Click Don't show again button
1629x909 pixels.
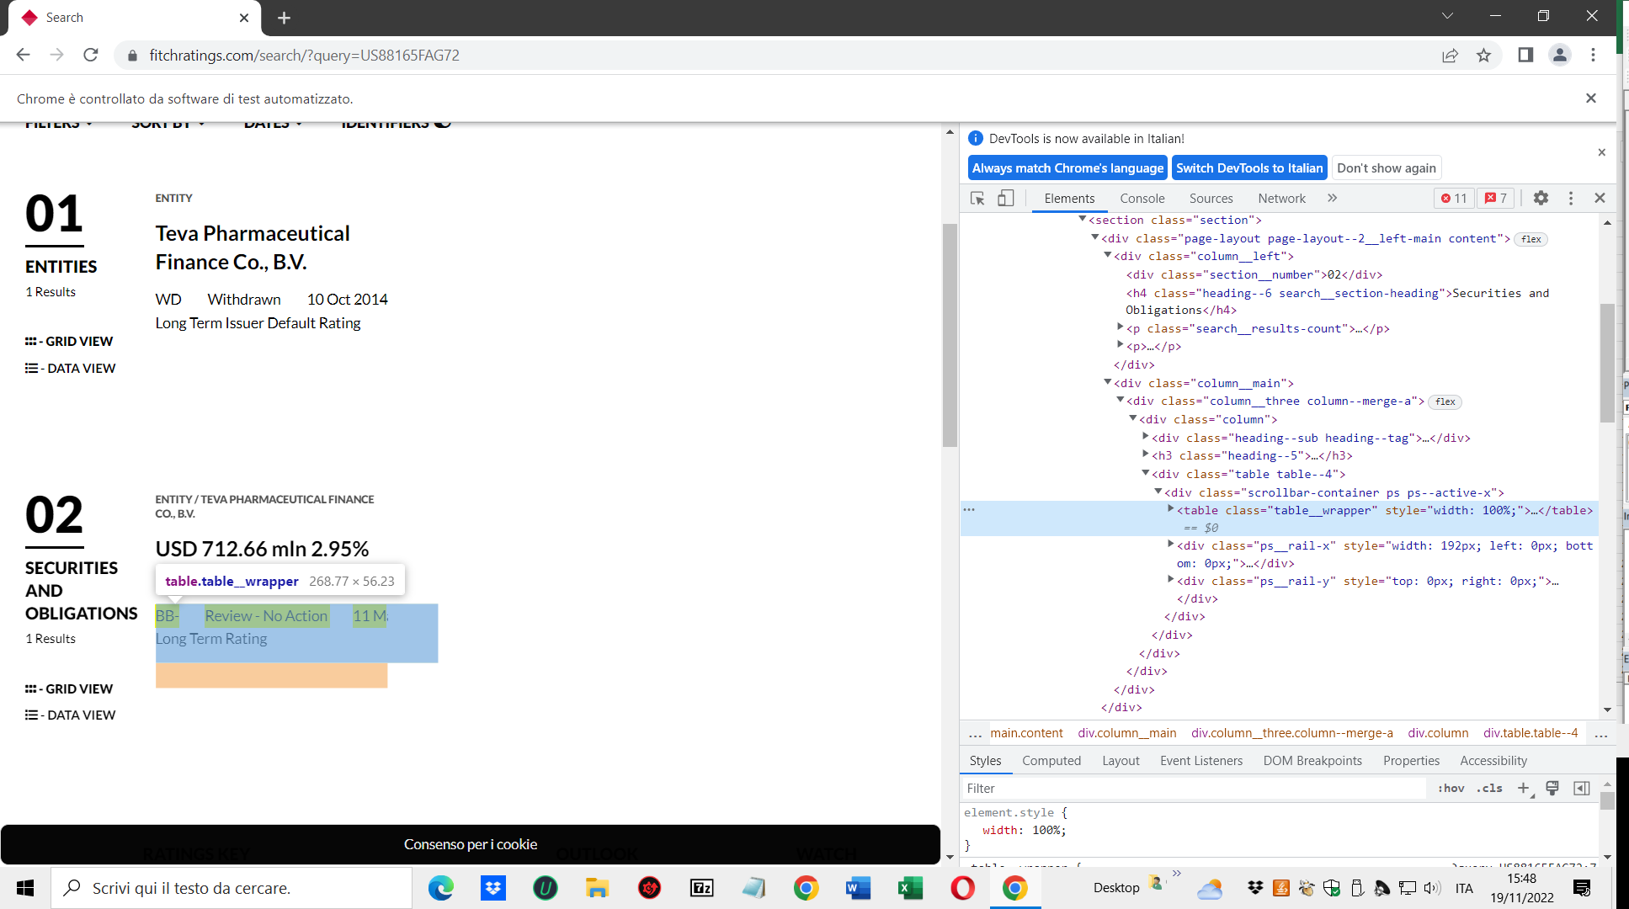pyautogui.click(x=1387, y=167)
